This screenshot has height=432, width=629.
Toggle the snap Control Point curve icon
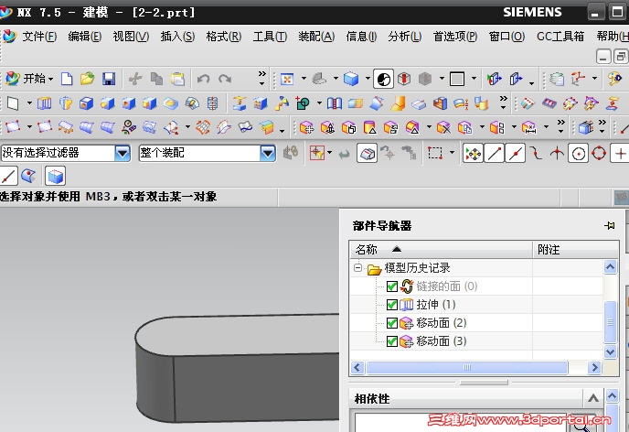pyautogui.click(x=536, y=153)
